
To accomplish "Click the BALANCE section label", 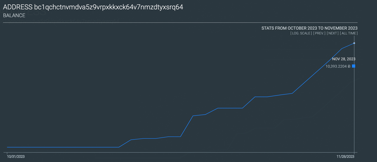I will pyautogui.click(x=14, y=16).
